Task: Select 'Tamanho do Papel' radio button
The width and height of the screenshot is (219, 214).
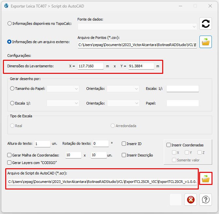Action: pyautogui.click(x=12, y=89)
